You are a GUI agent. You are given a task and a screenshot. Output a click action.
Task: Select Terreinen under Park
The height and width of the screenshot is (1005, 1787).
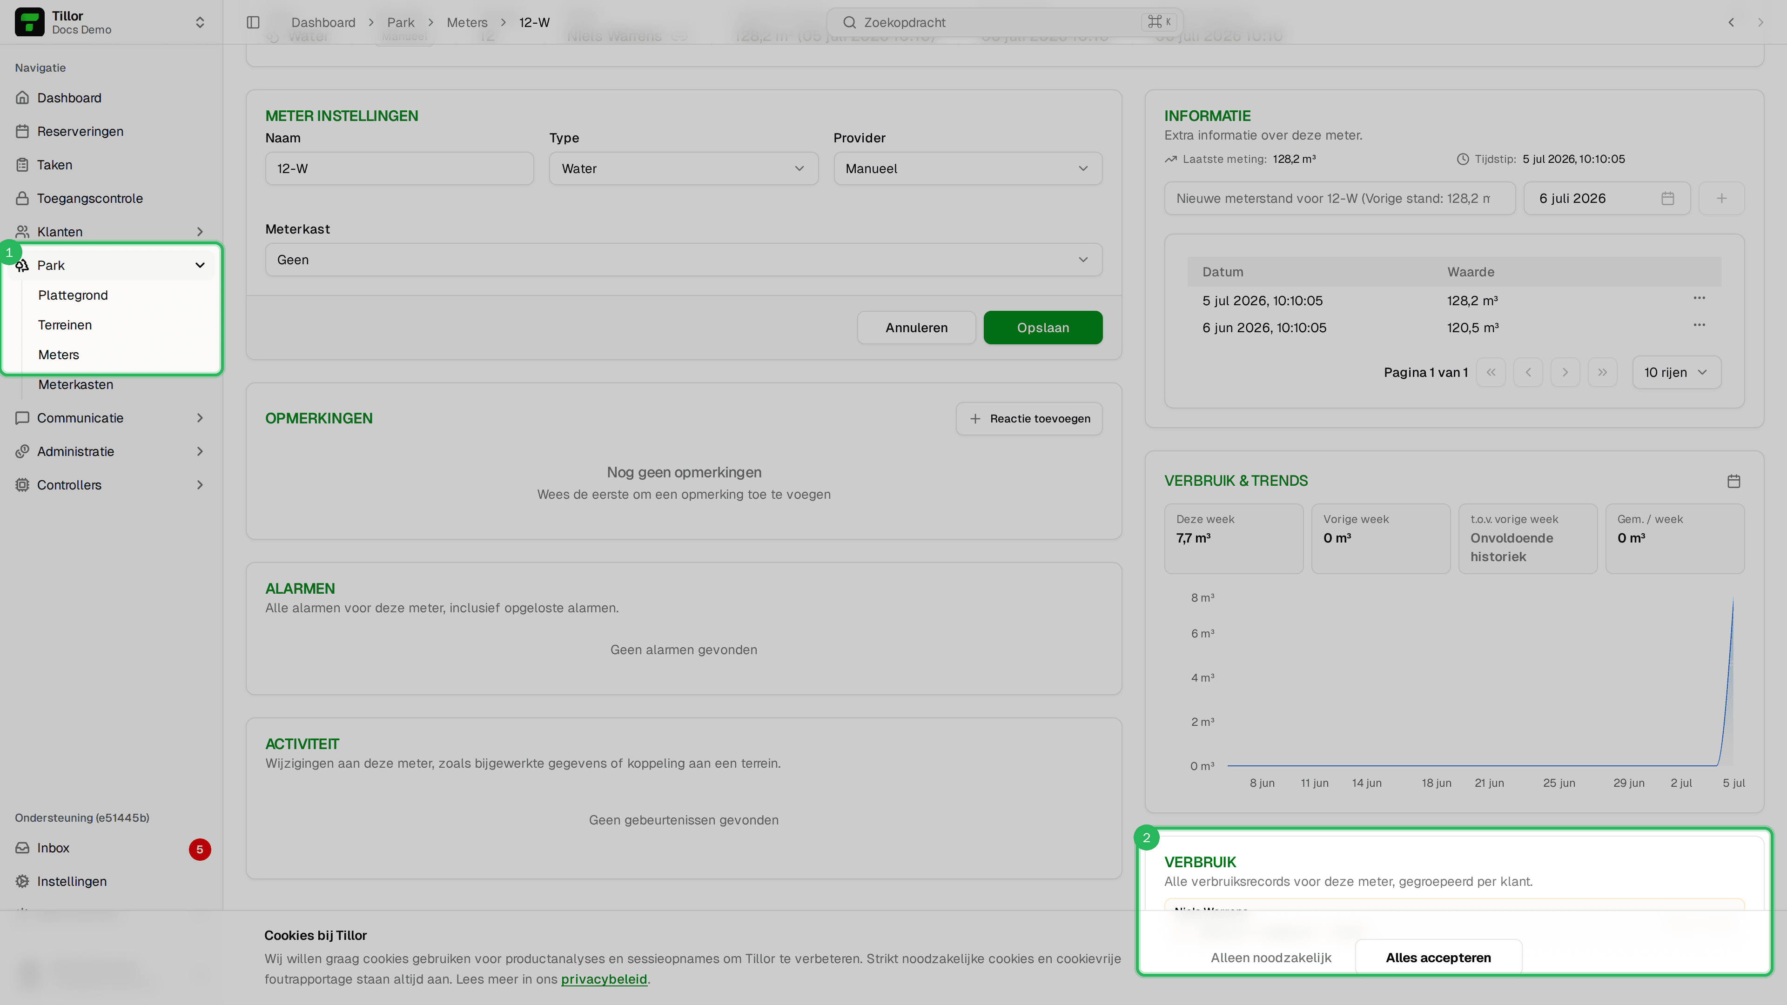coord(65,325)
